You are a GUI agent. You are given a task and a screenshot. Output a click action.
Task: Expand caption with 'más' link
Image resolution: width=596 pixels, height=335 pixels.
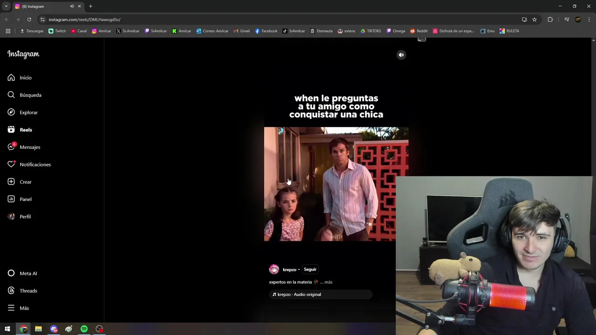tap(328, 282)
